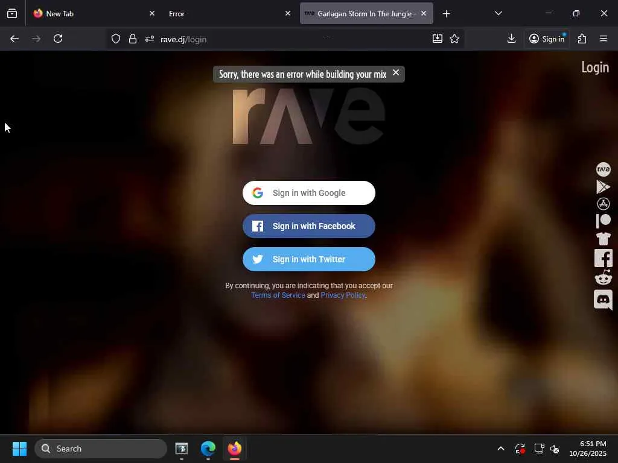
Task: Open the Facebook icon in right sidebar
Action: point(603,258)
